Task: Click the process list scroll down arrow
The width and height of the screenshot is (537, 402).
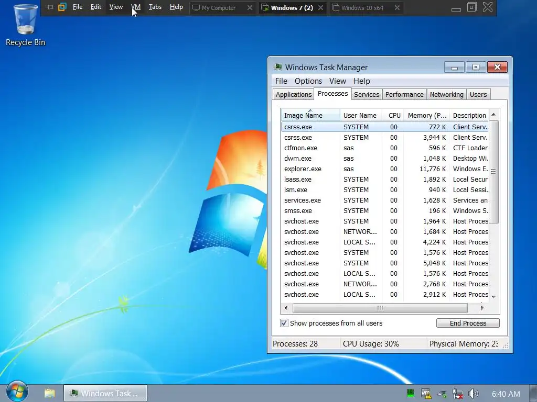Action: [x=493, y=296]
